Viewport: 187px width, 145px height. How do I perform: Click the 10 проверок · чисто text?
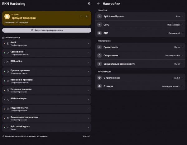pos(19,82)
